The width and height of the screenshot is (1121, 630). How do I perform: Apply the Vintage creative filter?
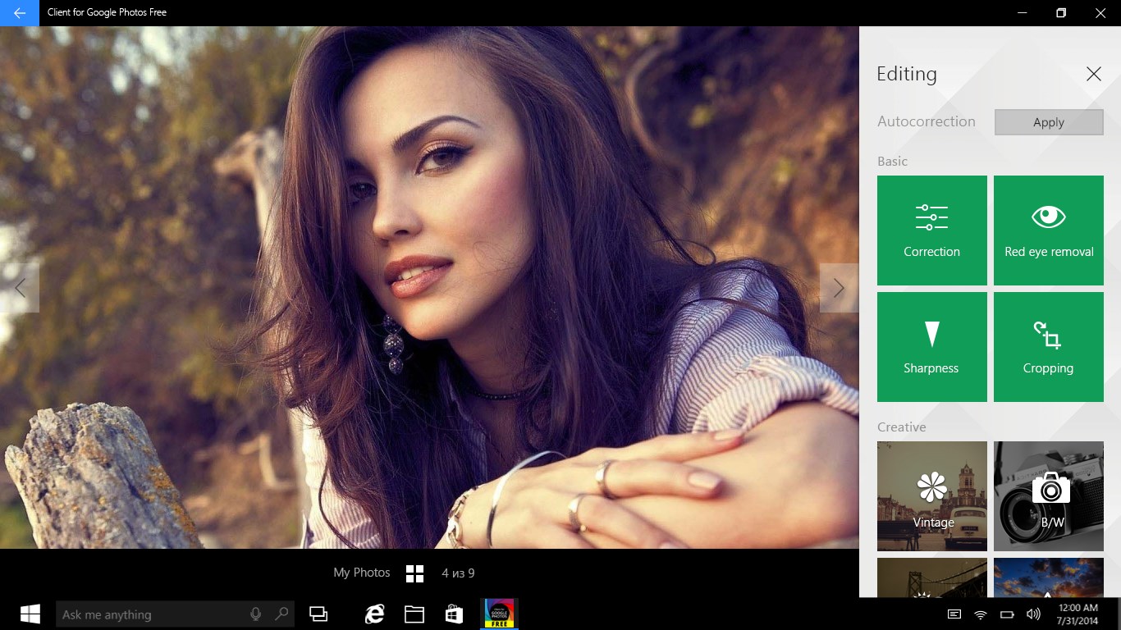click(932, 496)
